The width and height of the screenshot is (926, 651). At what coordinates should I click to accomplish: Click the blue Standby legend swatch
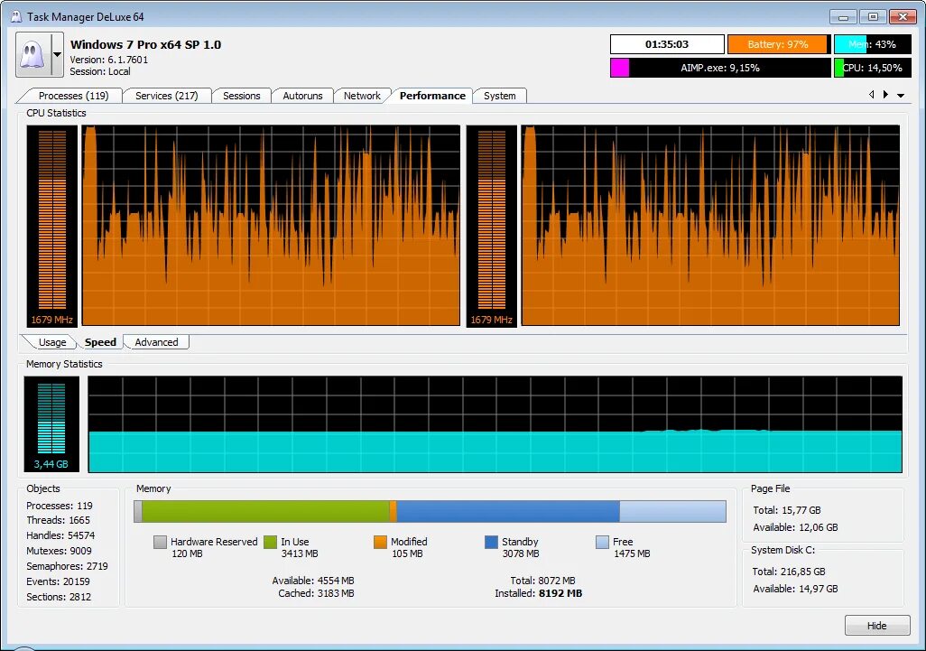(x=491, y=542)
